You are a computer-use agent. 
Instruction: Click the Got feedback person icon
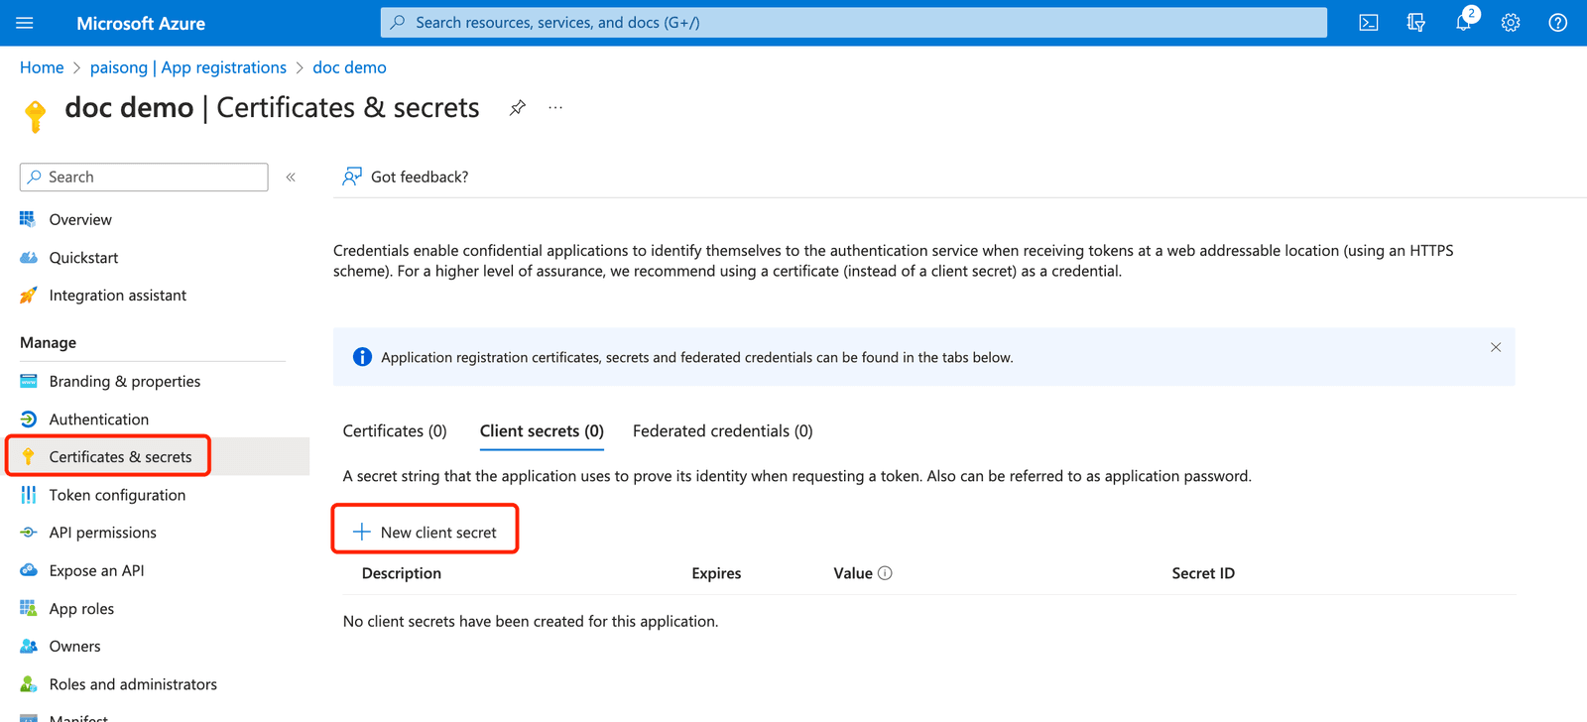352,177
